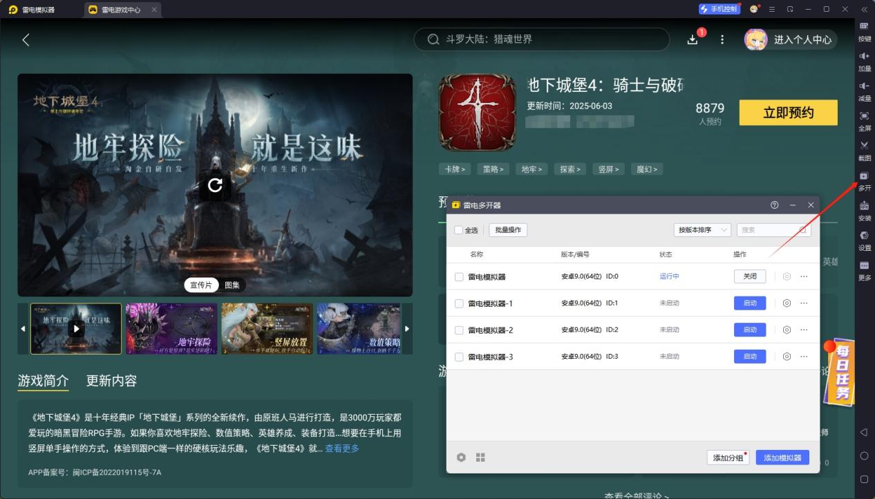Click the 立即预约 reserve button
Viewport: 875px width, 499px height.
(788, 113)
